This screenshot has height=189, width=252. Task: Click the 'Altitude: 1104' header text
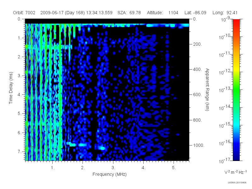(163, 13)
